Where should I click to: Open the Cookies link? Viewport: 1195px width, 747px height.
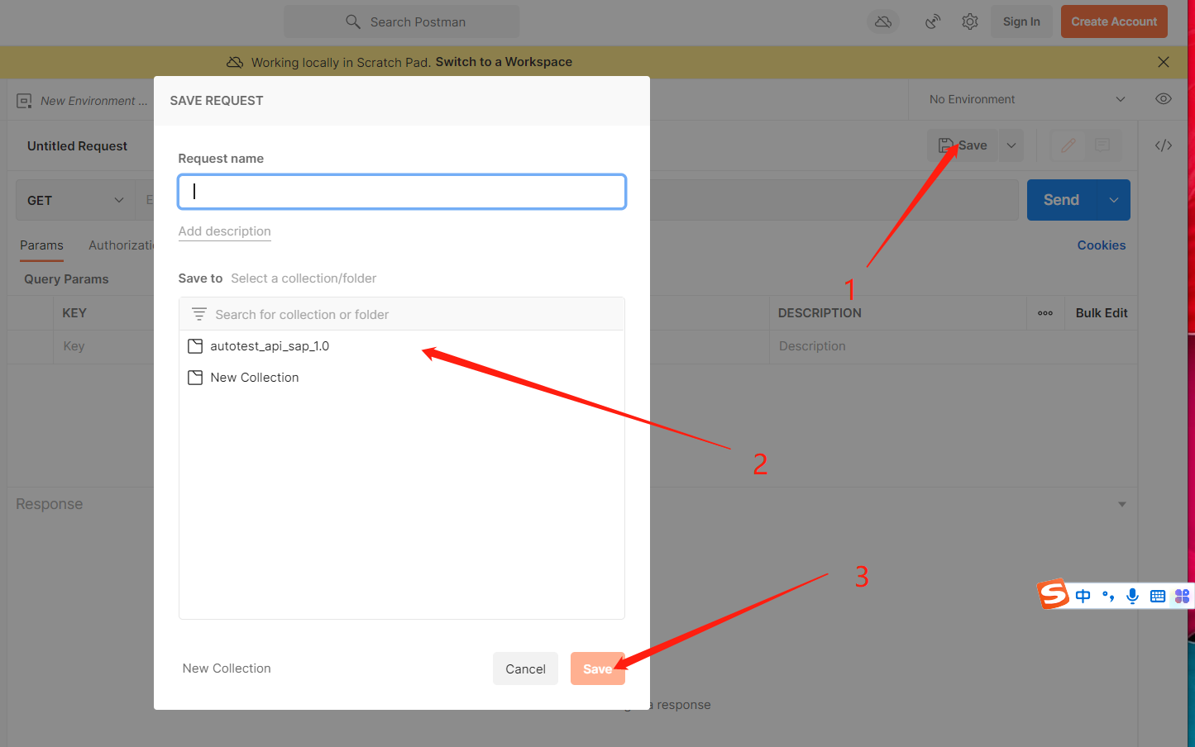(x=1101, y=245)
